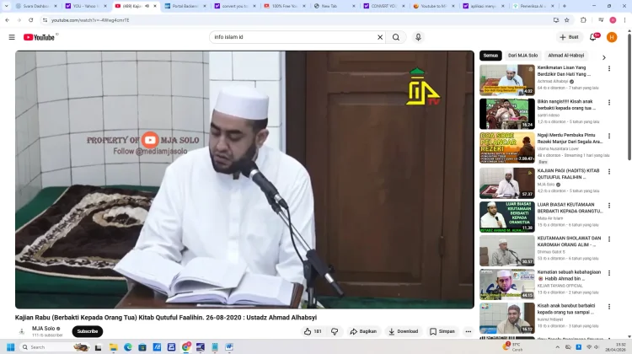Open browser extensions puzzle icon
Screen dimensions: 632x354
pyautogui.click(x=583, y=20)
